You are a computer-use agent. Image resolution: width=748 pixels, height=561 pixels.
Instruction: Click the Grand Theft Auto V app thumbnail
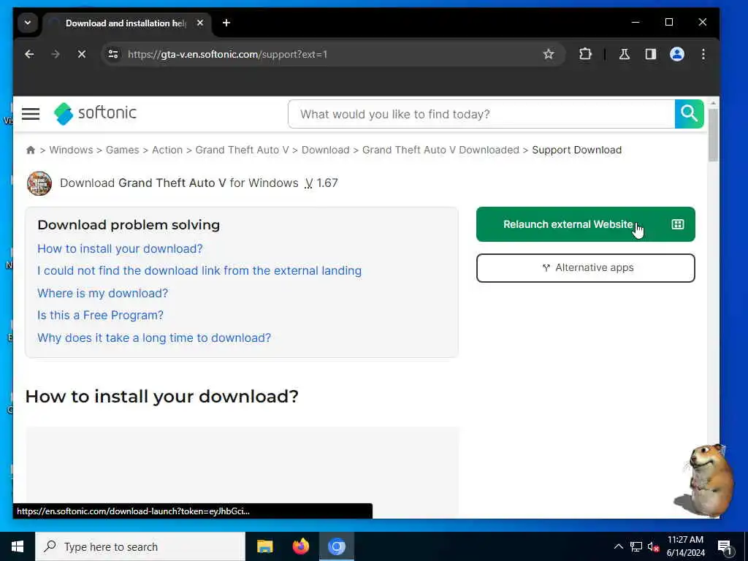pyautogui.click(x=39, y=183)
